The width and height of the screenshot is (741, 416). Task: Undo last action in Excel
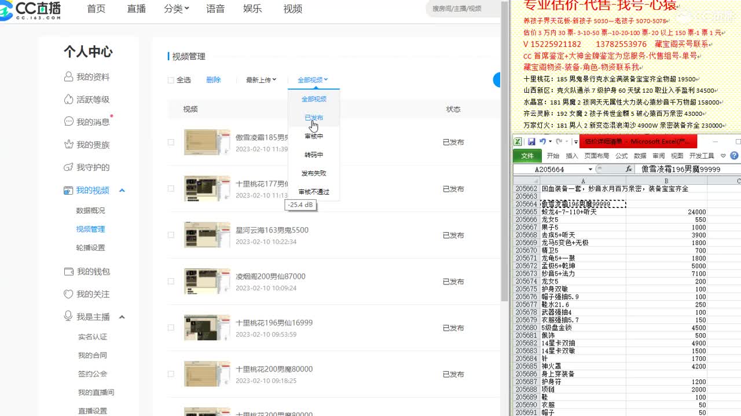pos(542,141)
